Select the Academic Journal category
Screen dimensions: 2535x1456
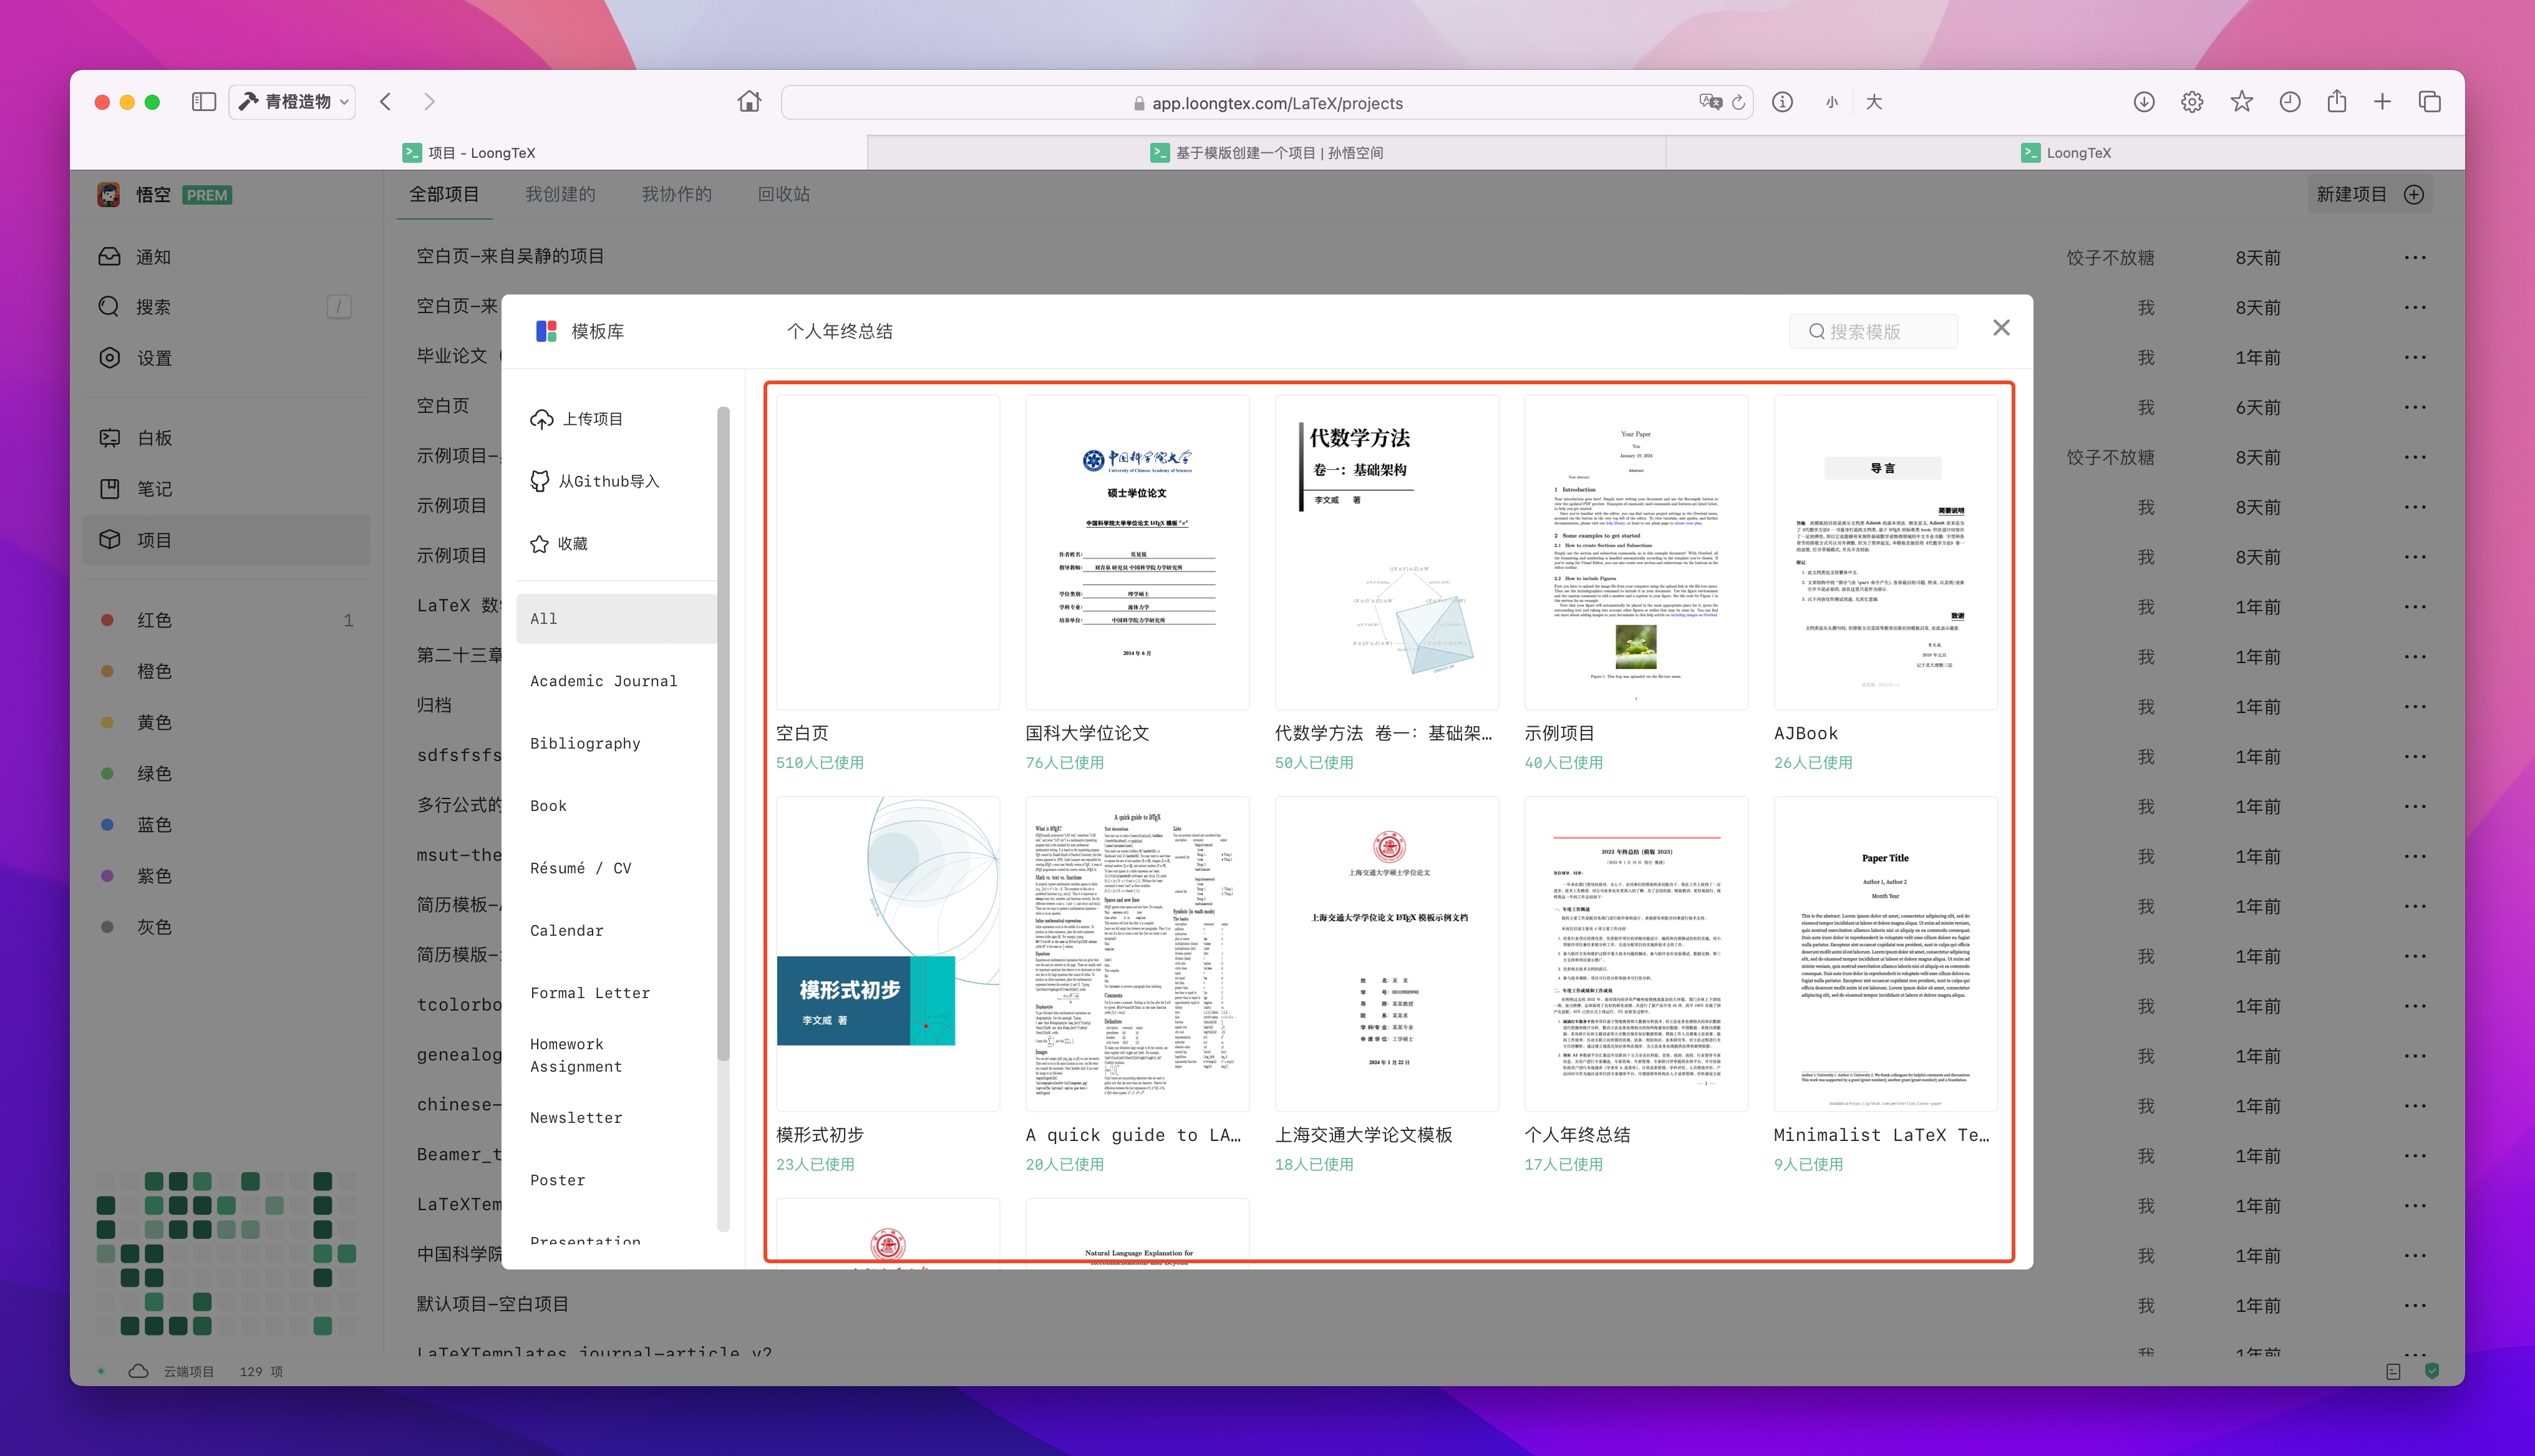[x=604, y=681]
